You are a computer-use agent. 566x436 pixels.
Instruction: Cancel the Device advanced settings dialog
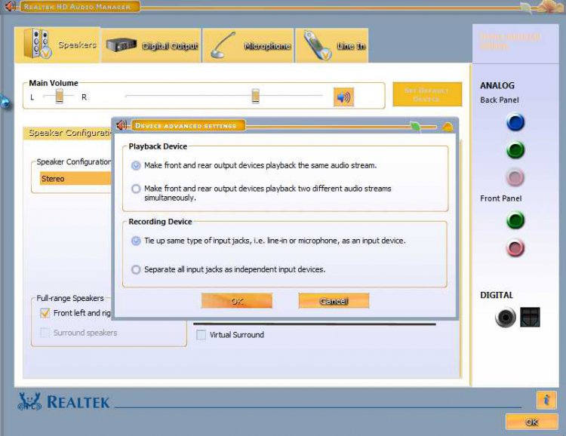[x=334, y=301]
